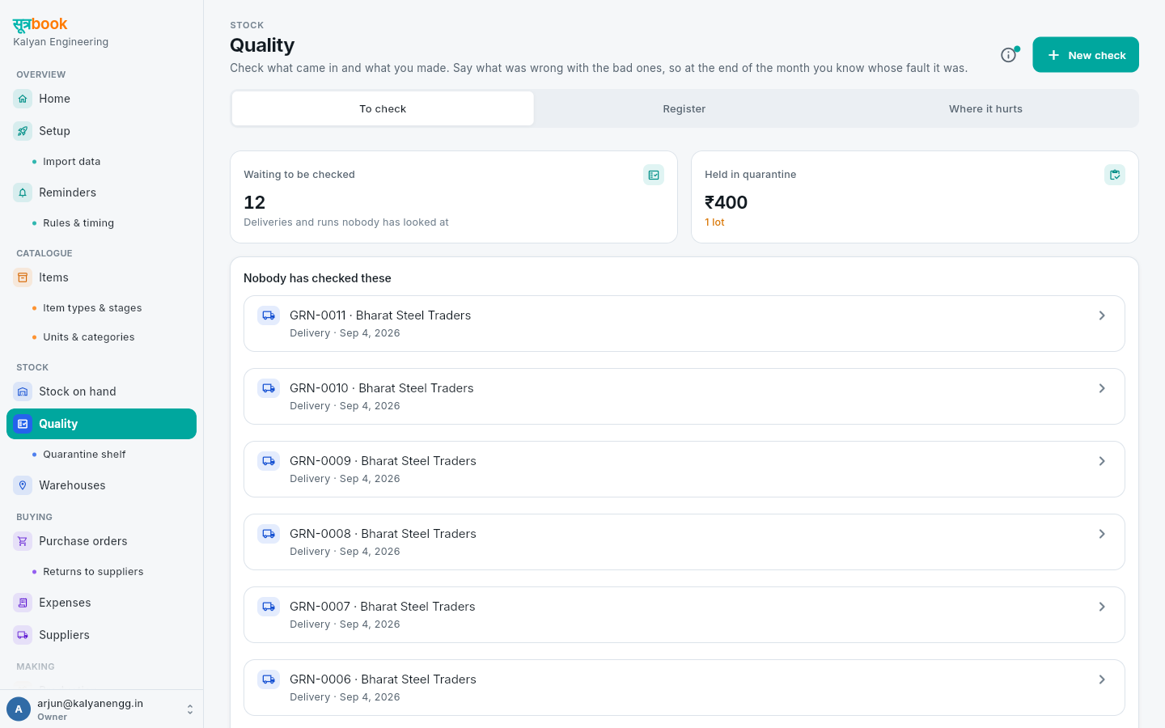Screen dimensions: 1165x728
Task: Click the Warehouses location pin icon
Action: click(x=23, y=485)
